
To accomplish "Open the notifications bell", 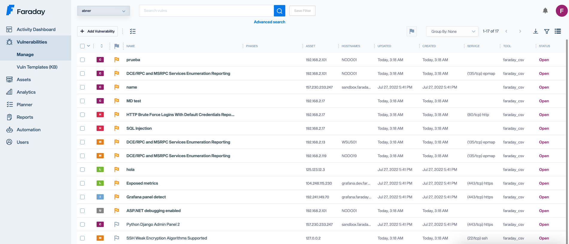I will [x=545, y=11].
